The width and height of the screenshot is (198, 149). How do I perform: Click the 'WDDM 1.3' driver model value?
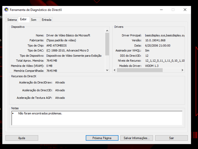pyautogui.click(x=152, y=66)
